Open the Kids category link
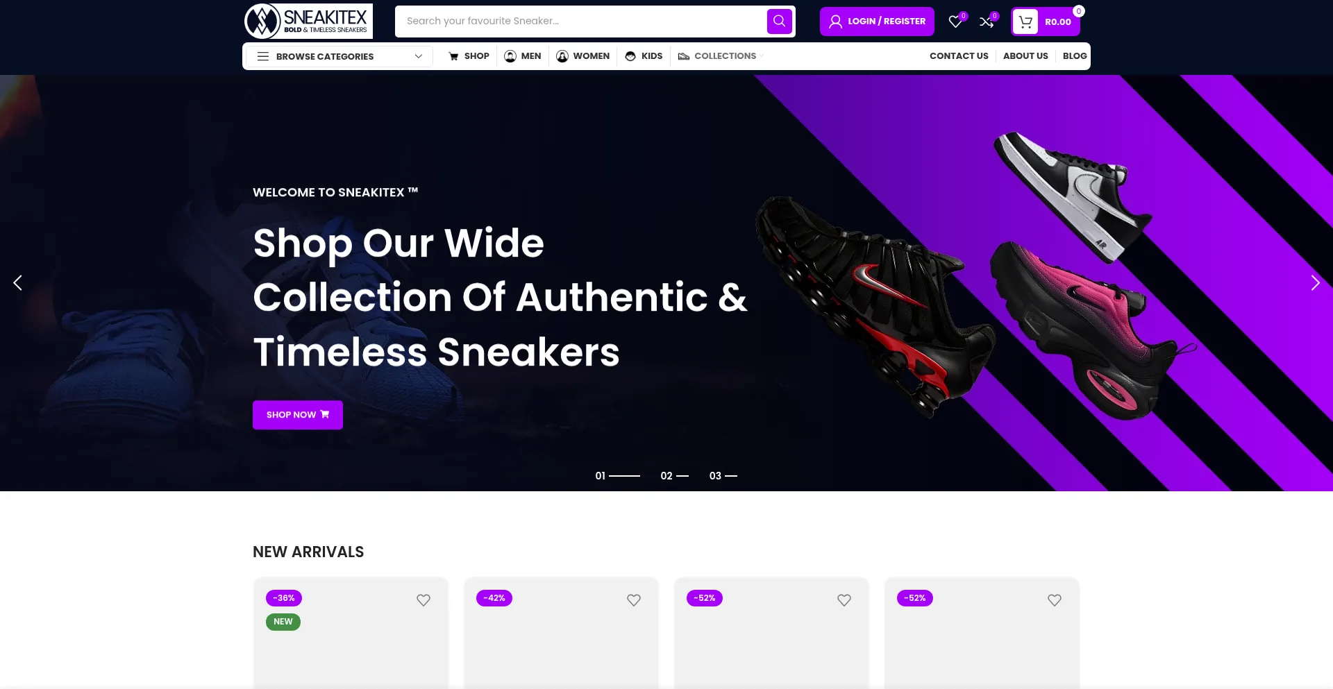Image resolution: width=1333 pixels, height=689 pixels. 644,56
